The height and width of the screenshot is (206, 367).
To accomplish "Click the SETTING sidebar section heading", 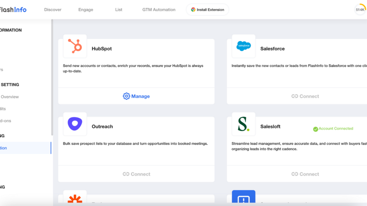I will point(10,84).
